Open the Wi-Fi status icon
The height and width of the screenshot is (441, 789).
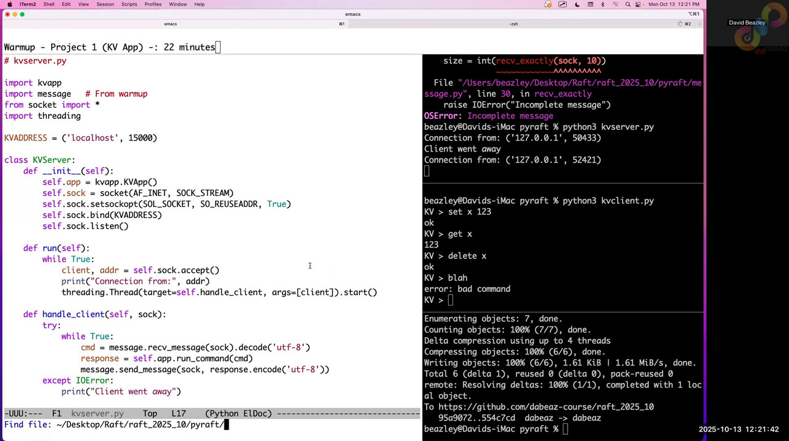[x=615, y=4]
